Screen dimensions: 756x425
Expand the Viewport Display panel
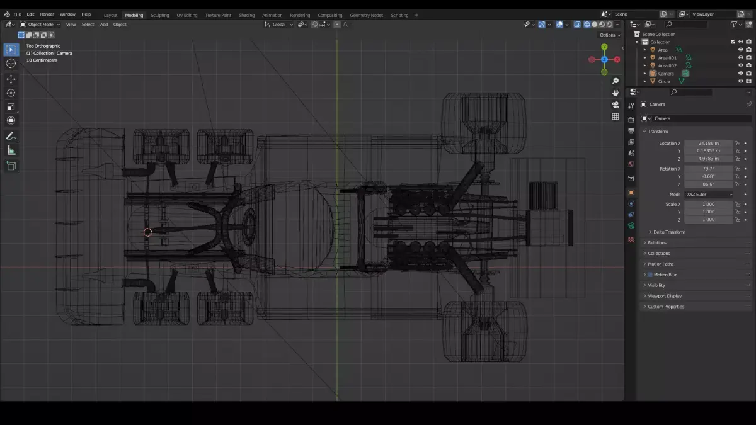[665, 296]
